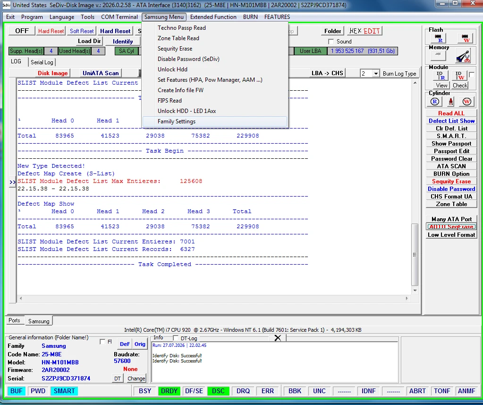The image size is (483, 405).
Task: Select Techno Passp Read entry
Action: (x=215, y=28)
